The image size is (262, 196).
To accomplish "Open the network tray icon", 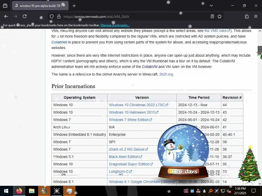I will tap(223, 191).
